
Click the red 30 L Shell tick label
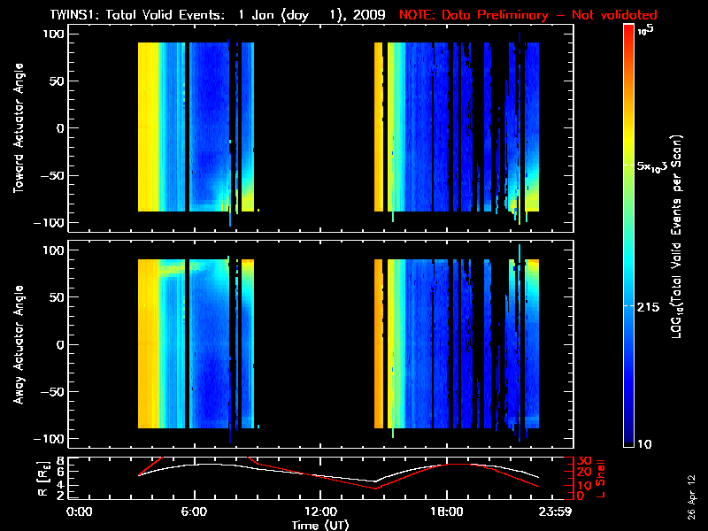(x=582, y=461)
